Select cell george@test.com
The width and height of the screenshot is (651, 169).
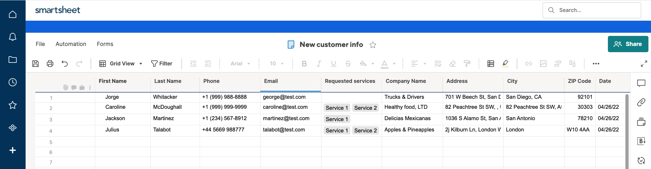click(x=291, y=97)
